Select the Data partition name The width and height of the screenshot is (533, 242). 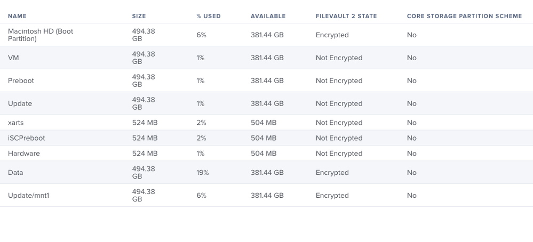pos(15,172)
